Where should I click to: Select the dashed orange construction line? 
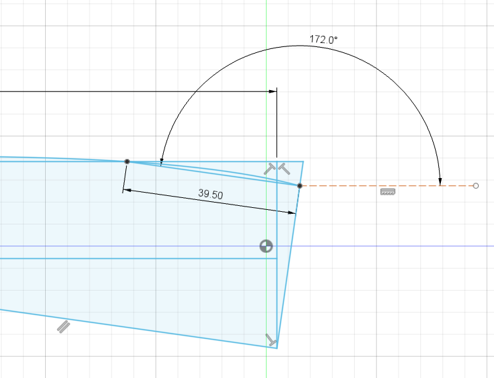click(387, 186)
